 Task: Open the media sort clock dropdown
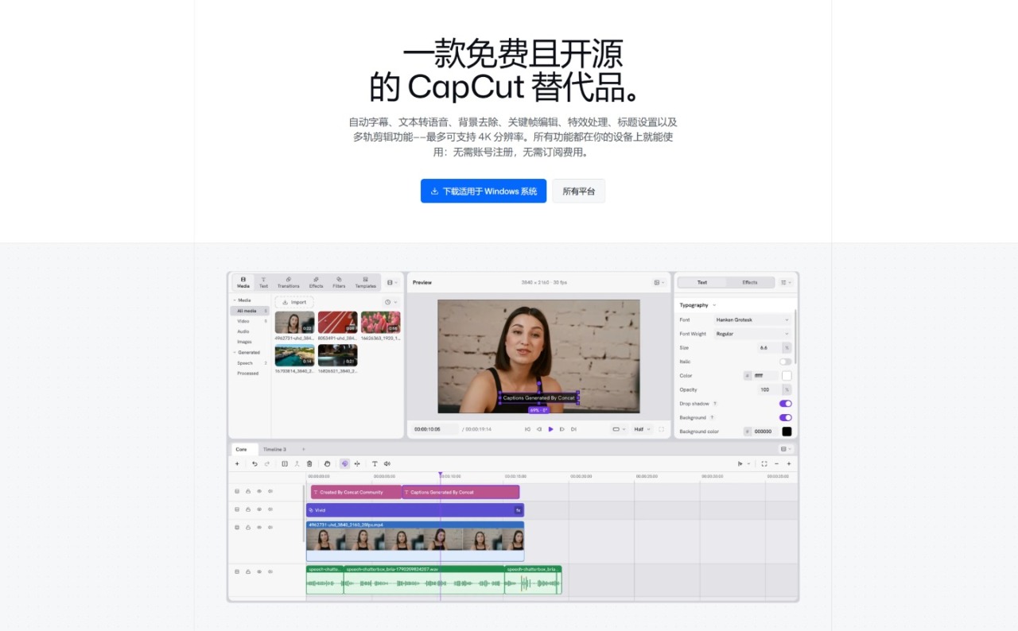tap(390, 302)
